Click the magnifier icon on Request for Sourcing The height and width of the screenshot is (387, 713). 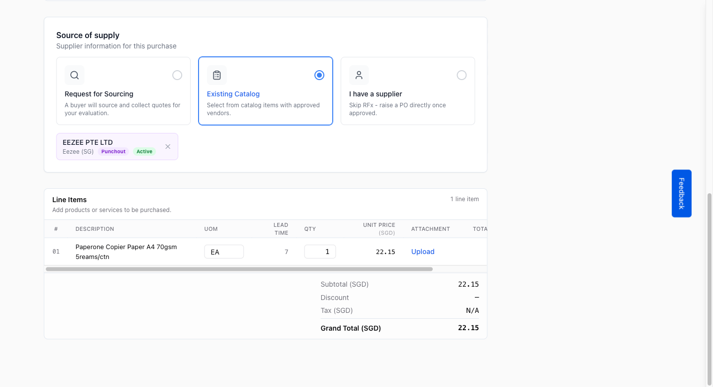(74, 75)
